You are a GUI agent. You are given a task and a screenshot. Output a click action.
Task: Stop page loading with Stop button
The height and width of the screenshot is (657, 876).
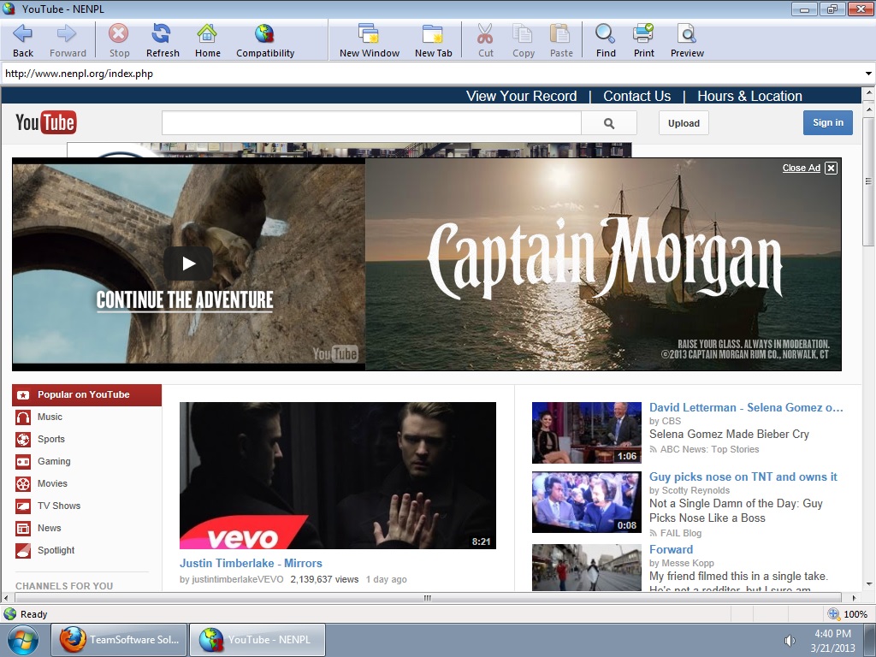pyautogui.click(x=119, y=41)
